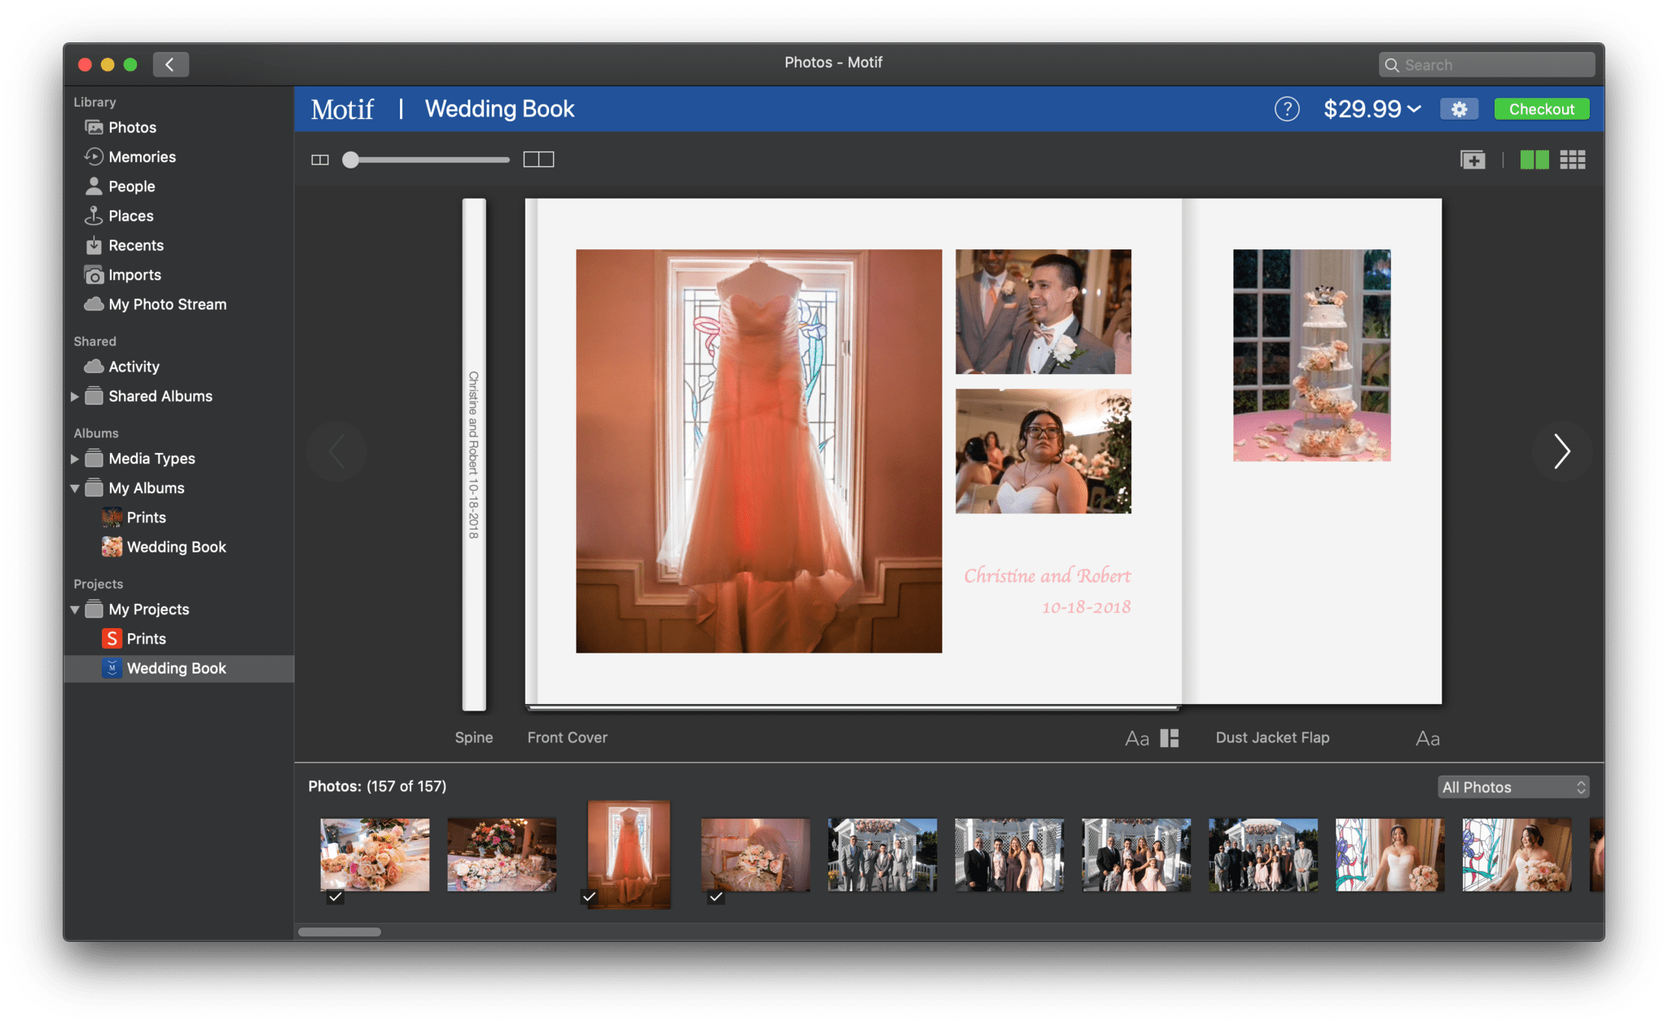This screenshot has height=1025, width=1668.
Task: Select Wedding Book under My Projects
Action: click(x=176, y=667)
